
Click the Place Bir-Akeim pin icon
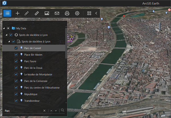point(21,55)
